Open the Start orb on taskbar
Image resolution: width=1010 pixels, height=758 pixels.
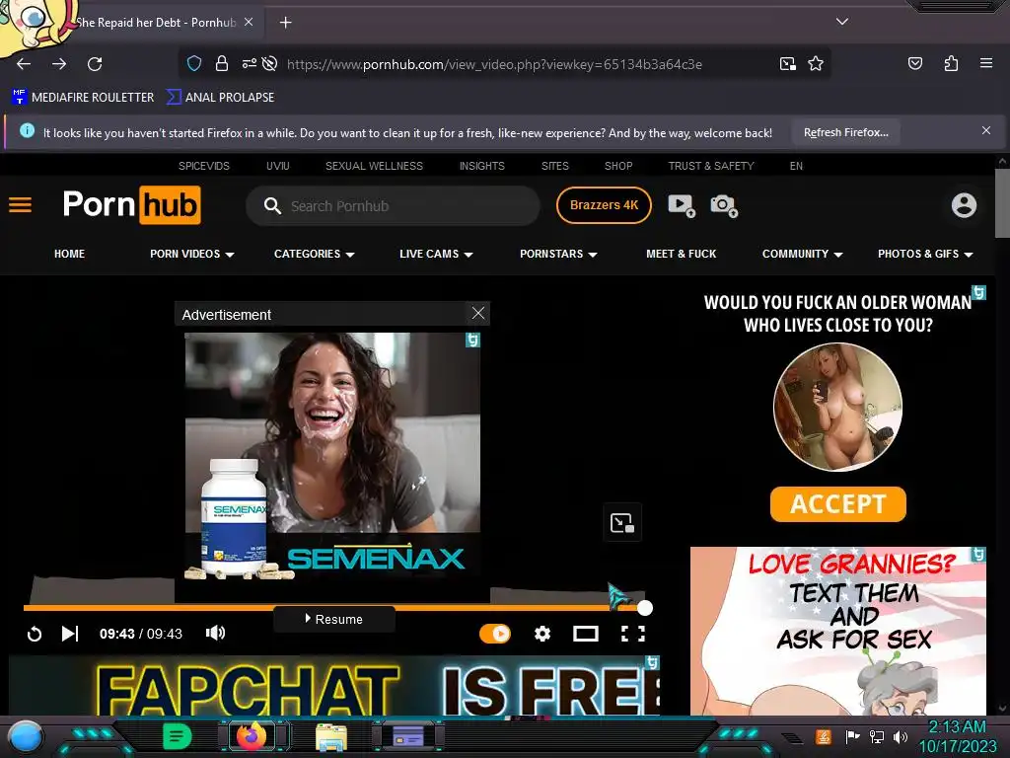tap(26, 738)
